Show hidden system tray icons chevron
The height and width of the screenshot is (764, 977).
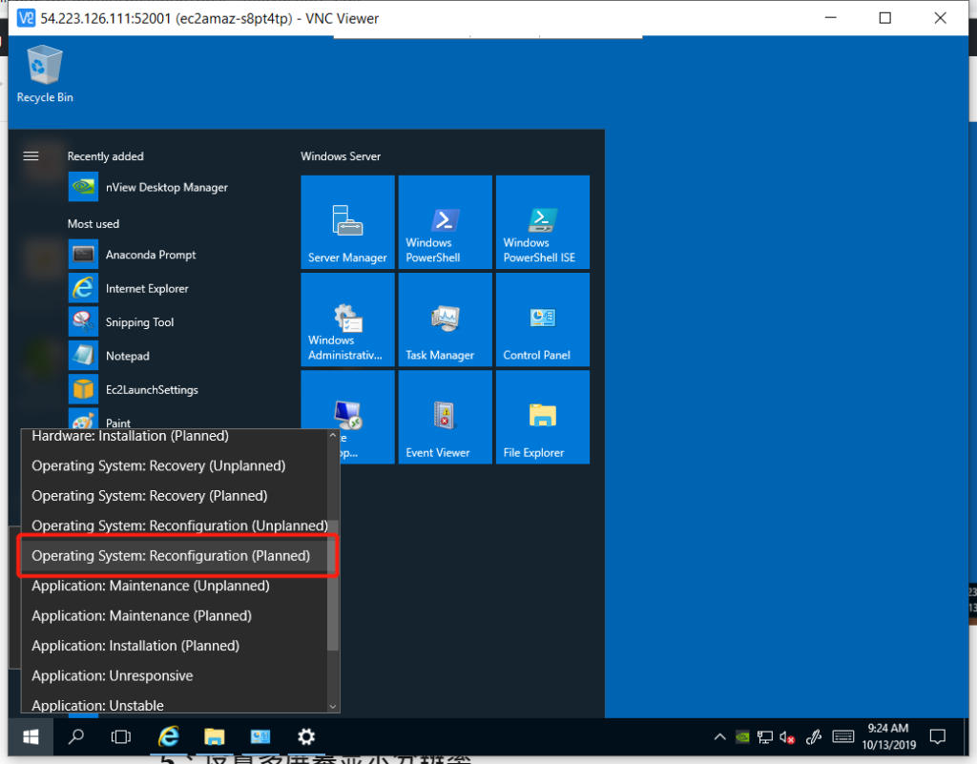[x=720, y=736]
